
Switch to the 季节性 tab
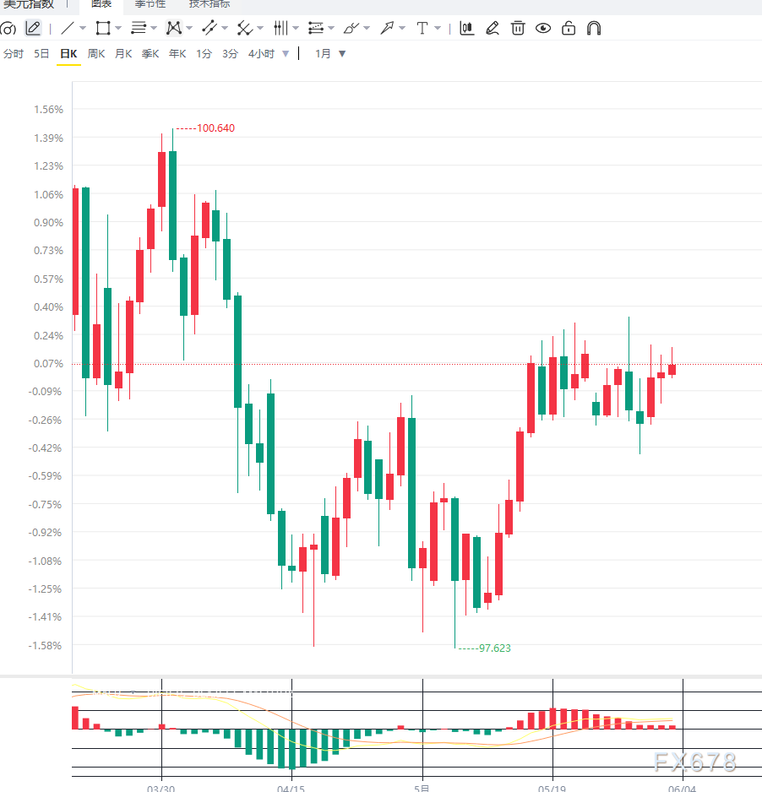pos(150,4)
